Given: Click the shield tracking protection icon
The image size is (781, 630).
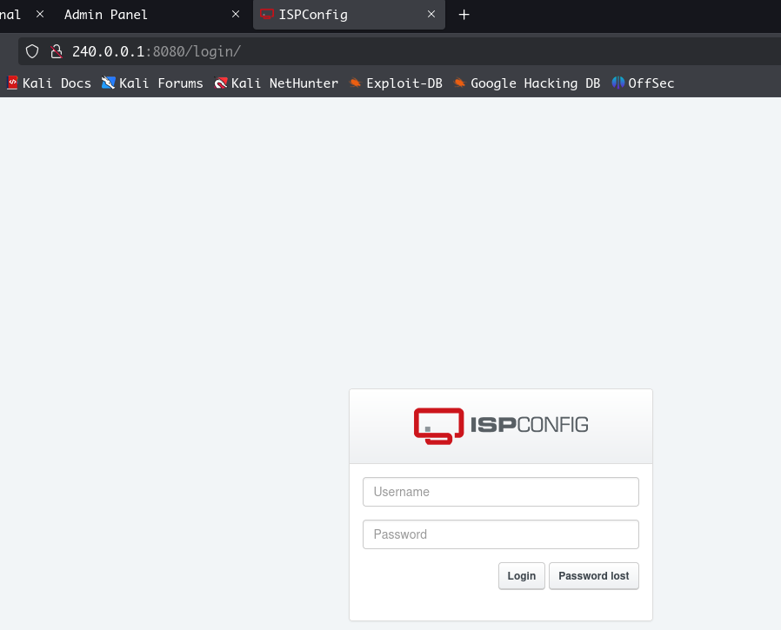Looking at the screenshot, I should click(32, 51).
